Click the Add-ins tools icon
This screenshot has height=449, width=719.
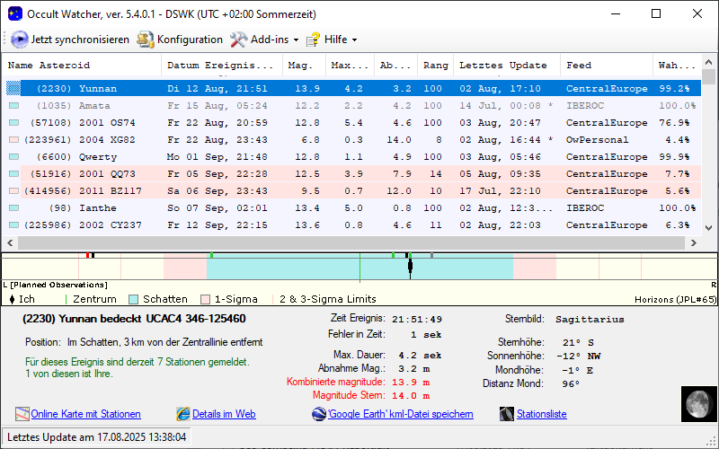click(238, 40)
